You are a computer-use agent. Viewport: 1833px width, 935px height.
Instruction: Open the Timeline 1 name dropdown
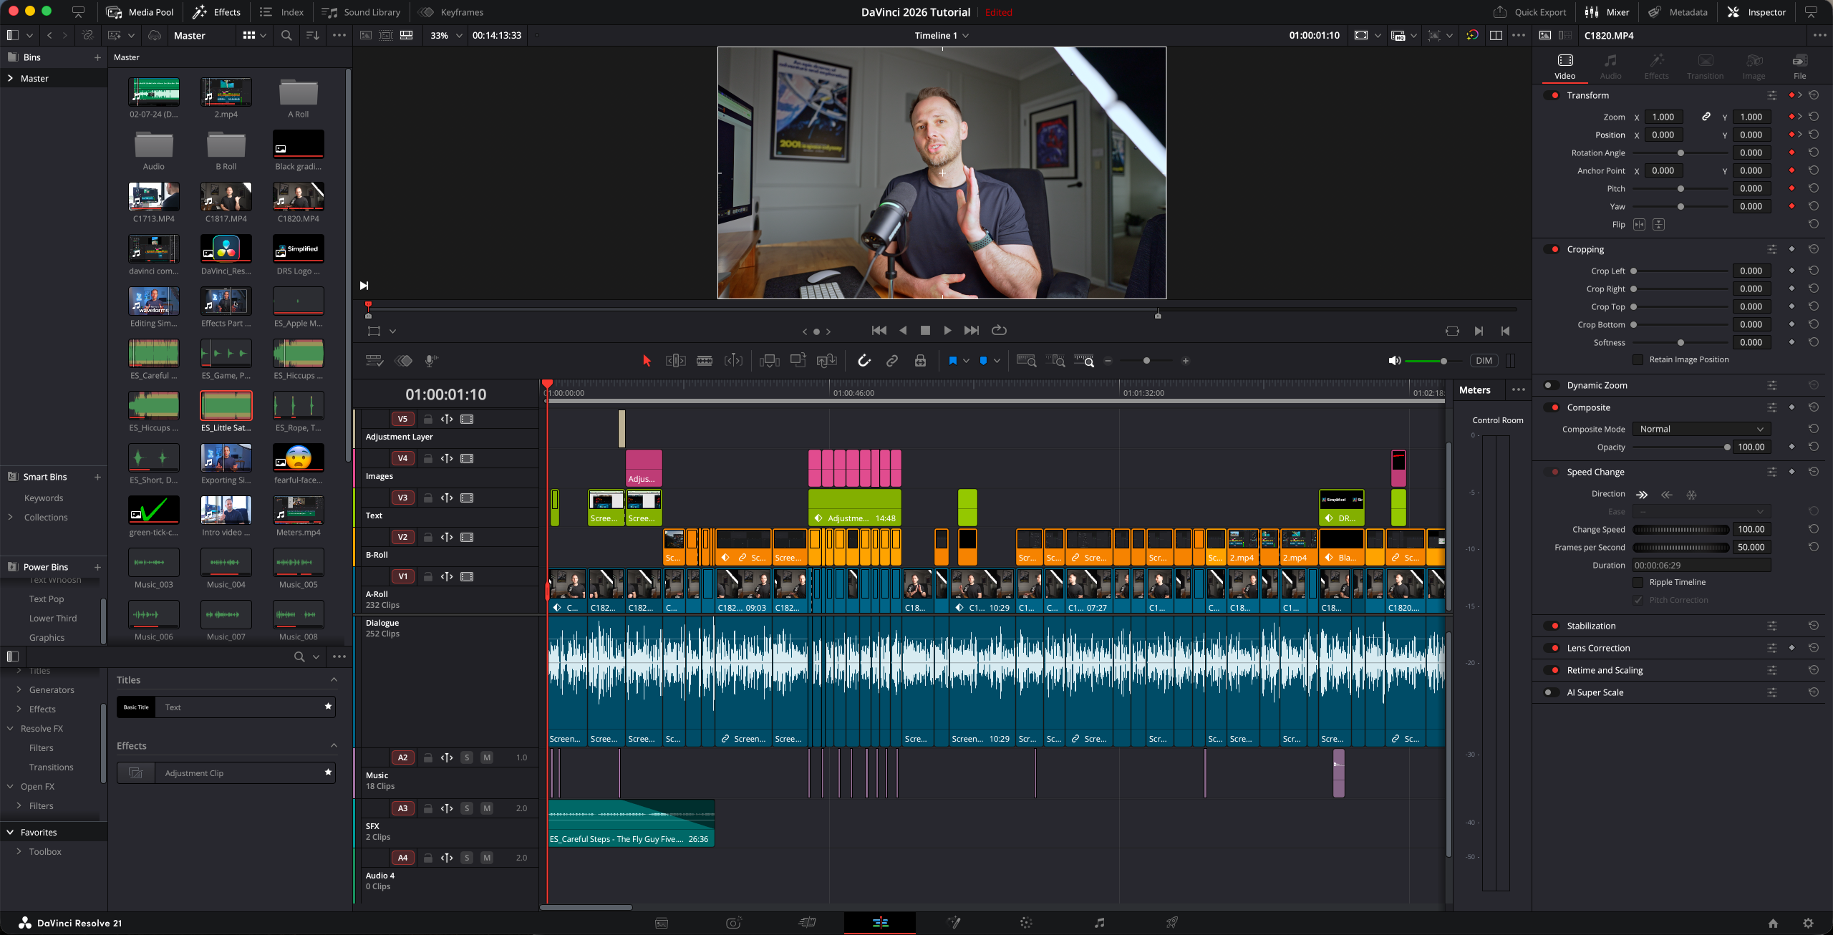942,35
